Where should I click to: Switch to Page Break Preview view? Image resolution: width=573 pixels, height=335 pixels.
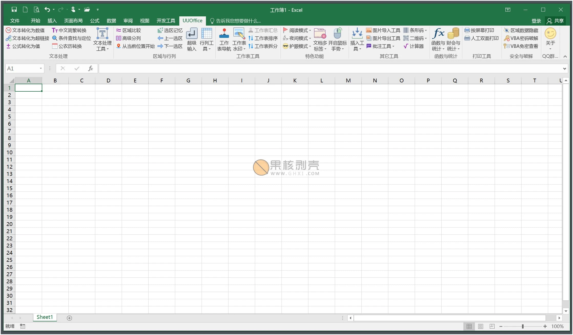492,326
